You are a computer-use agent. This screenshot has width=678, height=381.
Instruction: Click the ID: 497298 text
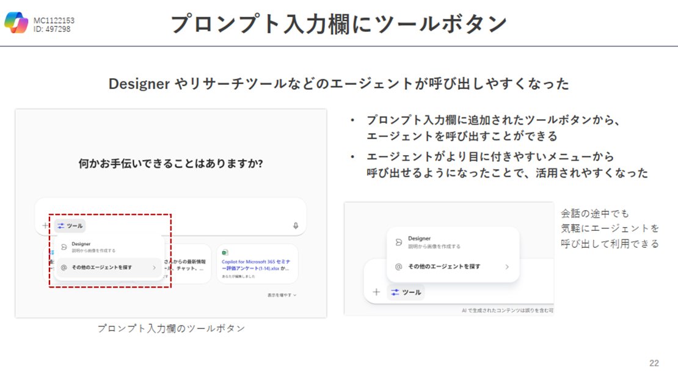(52, 29)
